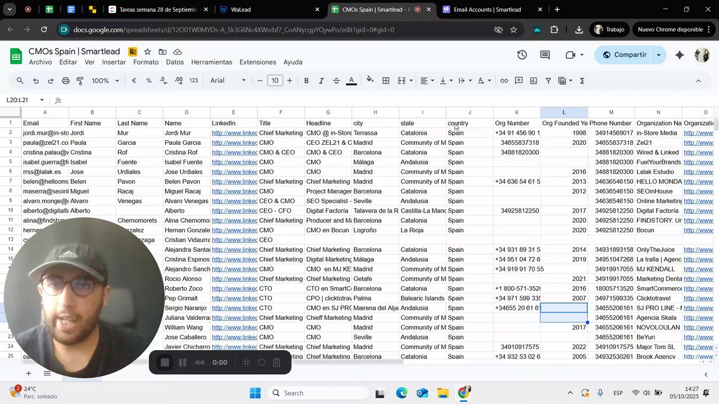Create a filter

coord(548,81)
